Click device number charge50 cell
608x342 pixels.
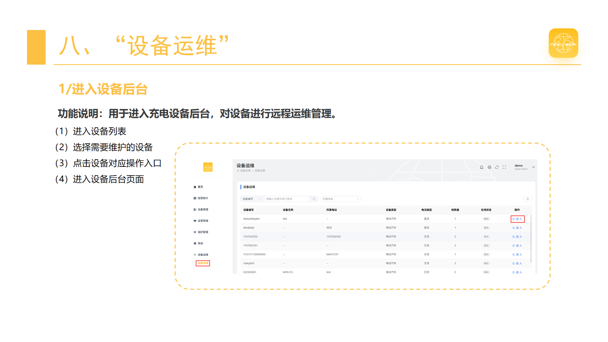tap(249, 263)
